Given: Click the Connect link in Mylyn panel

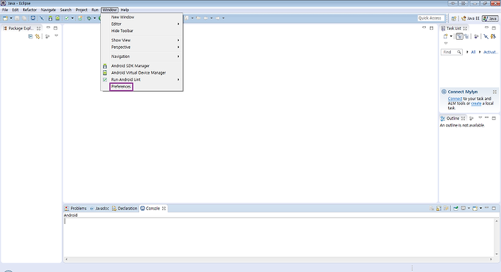Looking at the screenshot, I should (455, 99).
